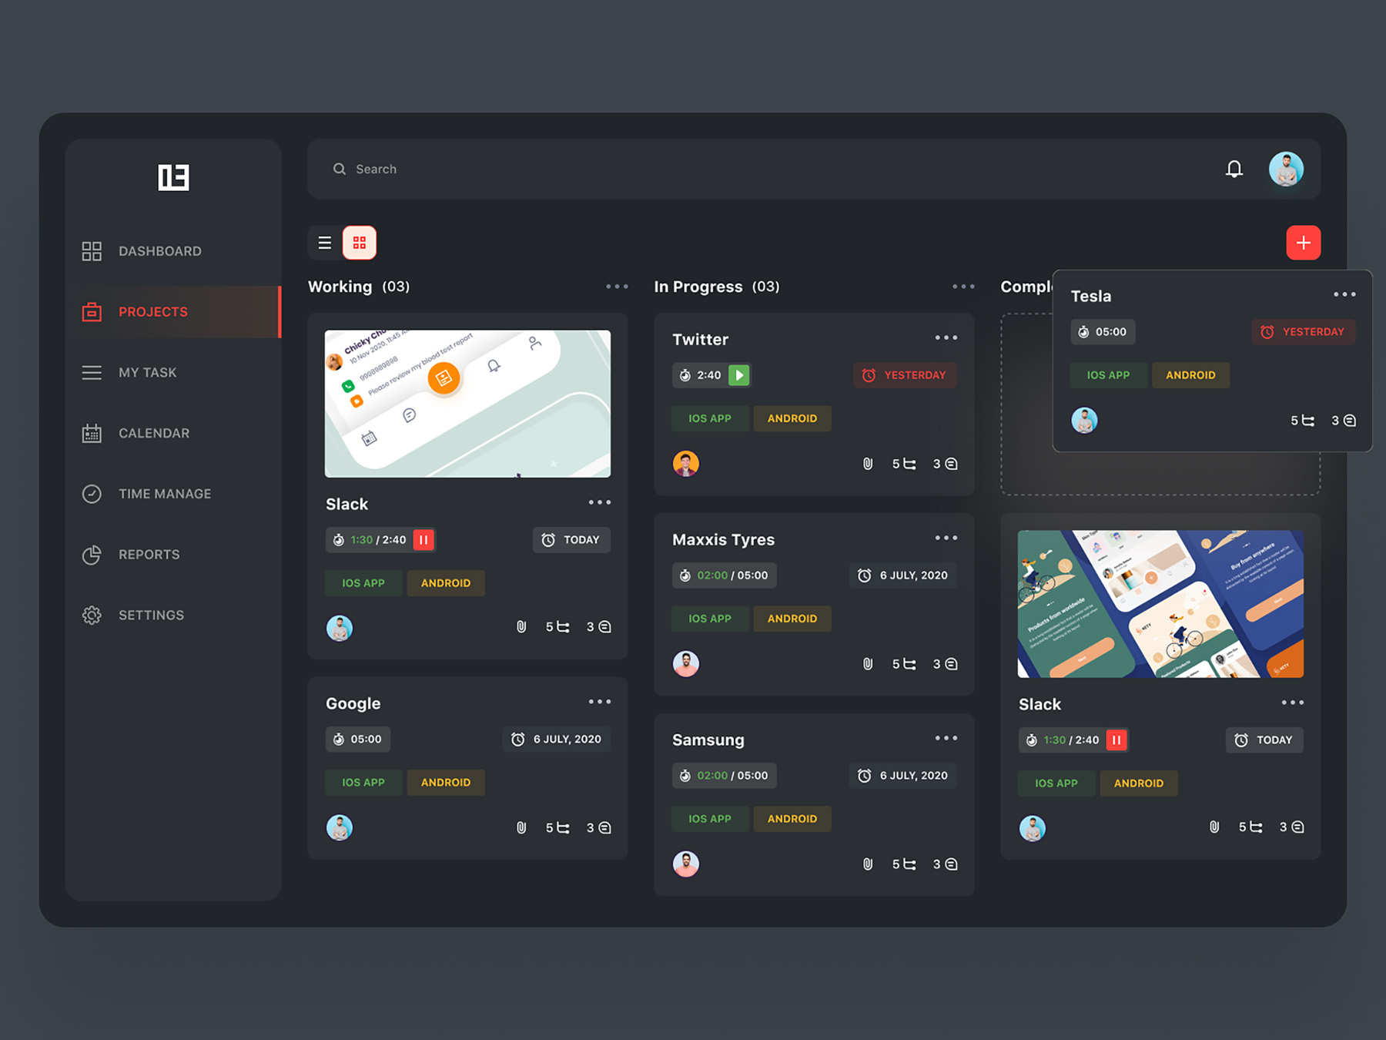
Task: Open Maxxis Tyres card options menu
Action: 946,538
